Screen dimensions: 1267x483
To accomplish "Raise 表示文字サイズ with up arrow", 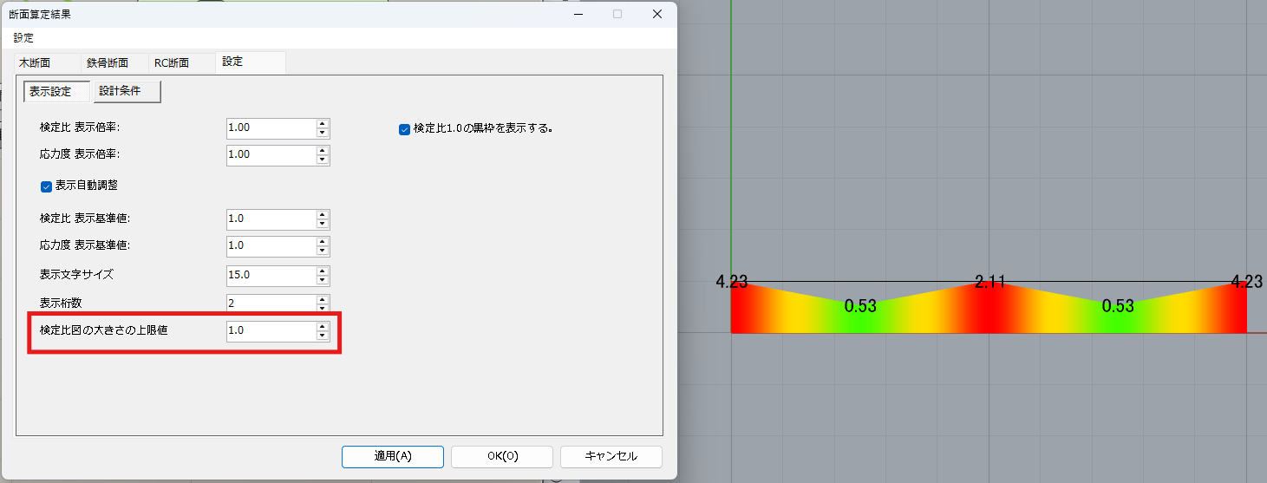I will tap(323, 271).
